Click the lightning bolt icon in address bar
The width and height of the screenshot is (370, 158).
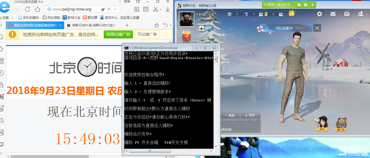click(x=109, y=9)
